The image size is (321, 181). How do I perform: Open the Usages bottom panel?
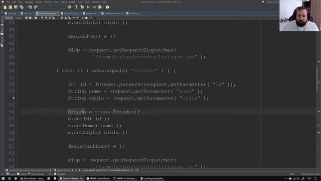11,174
